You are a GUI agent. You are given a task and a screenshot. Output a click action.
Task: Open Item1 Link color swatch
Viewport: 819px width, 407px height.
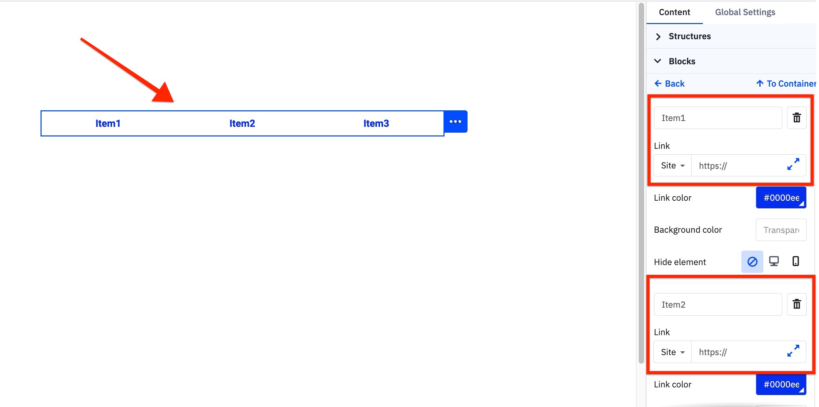(781, 198)
